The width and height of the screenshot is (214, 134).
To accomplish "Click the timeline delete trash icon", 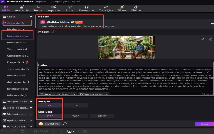I will [x=22, y=131].
